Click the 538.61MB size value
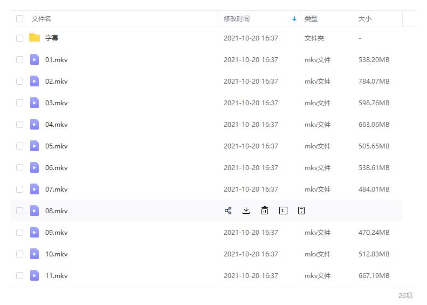This screenshot has width=427, height=305. pyautogui.click(x=374, y=167)
